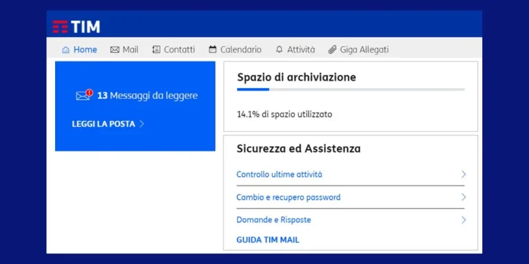
Task: Click the arrow beside Controllo ultime attività
Action: [x=464, y=175]
